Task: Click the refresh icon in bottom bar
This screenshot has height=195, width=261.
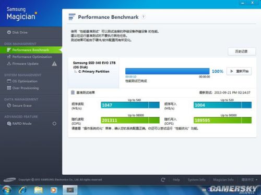Action: [163, 180]
